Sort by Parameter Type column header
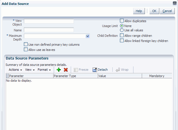178x130 pixels. click(76, 76)
